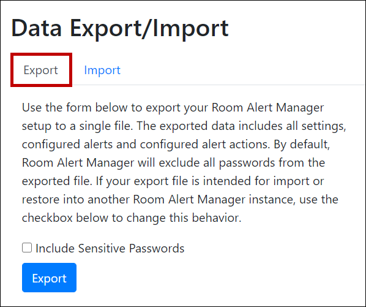The width and height of the screenshot is (366, 307).
Task: Click the line starting with configured alerts
Action: tap(176, 144)
